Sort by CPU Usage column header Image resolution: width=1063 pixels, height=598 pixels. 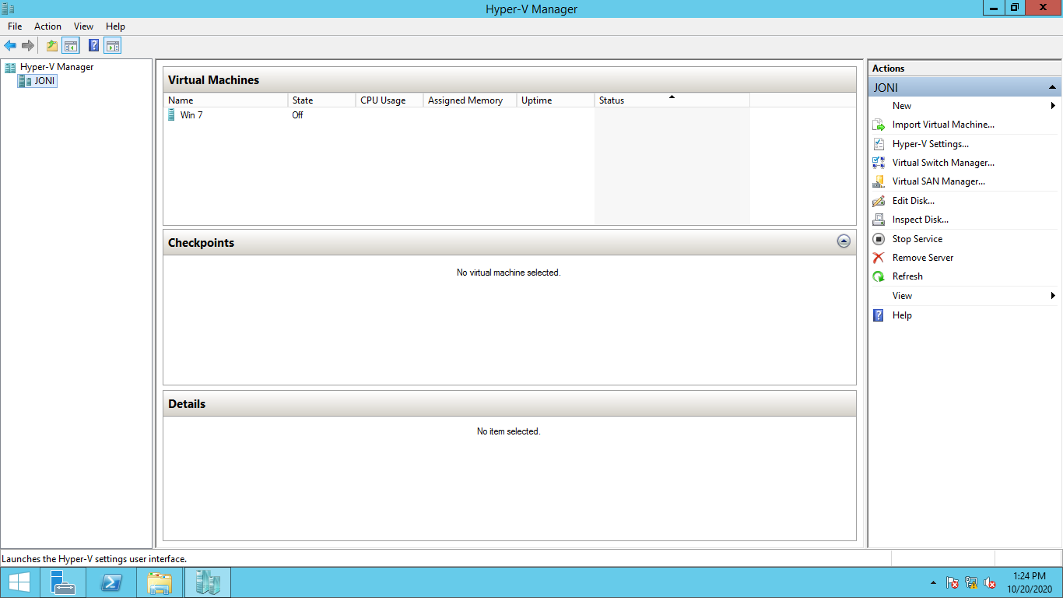pyautogui.click(x=389, y=100)
